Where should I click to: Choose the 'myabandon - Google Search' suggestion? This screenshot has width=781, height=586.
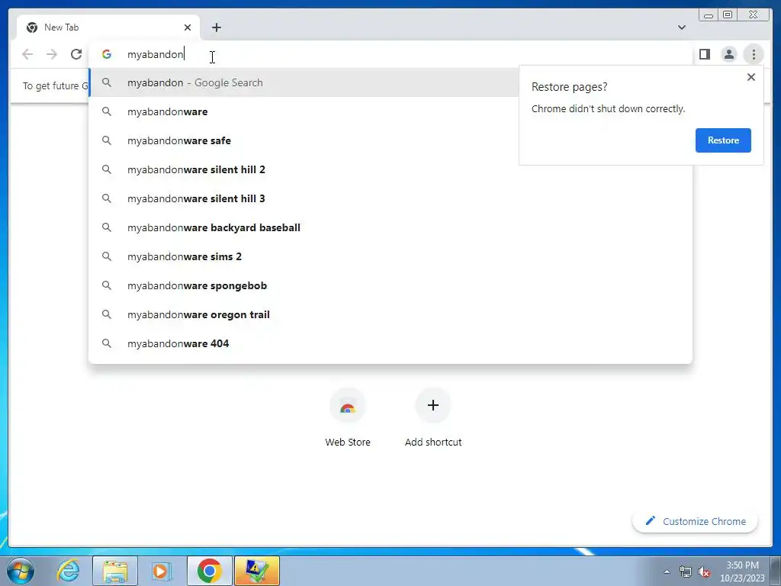304,82
